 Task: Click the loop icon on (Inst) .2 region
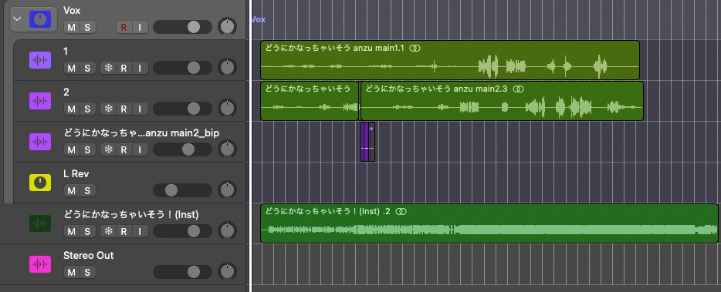[x=401, y=212]
